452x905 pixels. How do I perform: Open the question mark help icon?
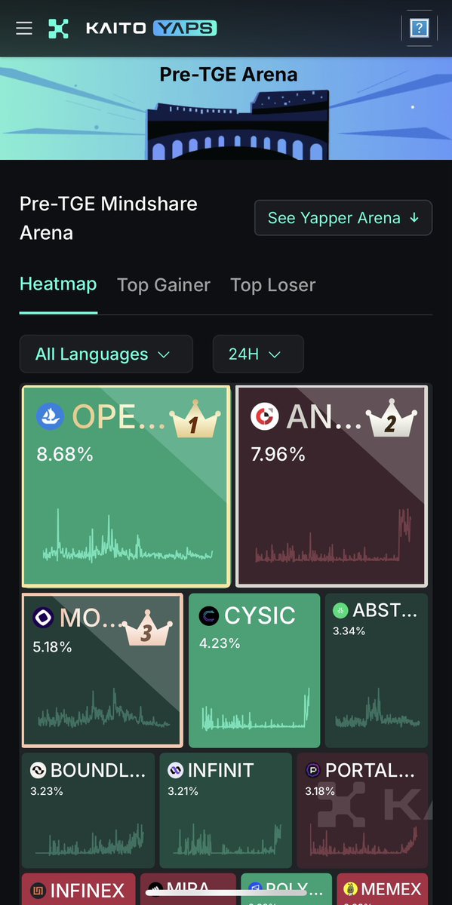419,29
